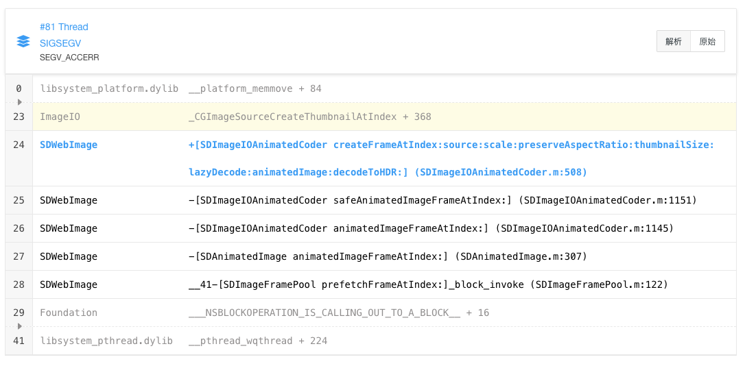The height and width of the screenshot is (366, 745).
Task: Switch to the 解析 view
Action: tap(673, 41)
